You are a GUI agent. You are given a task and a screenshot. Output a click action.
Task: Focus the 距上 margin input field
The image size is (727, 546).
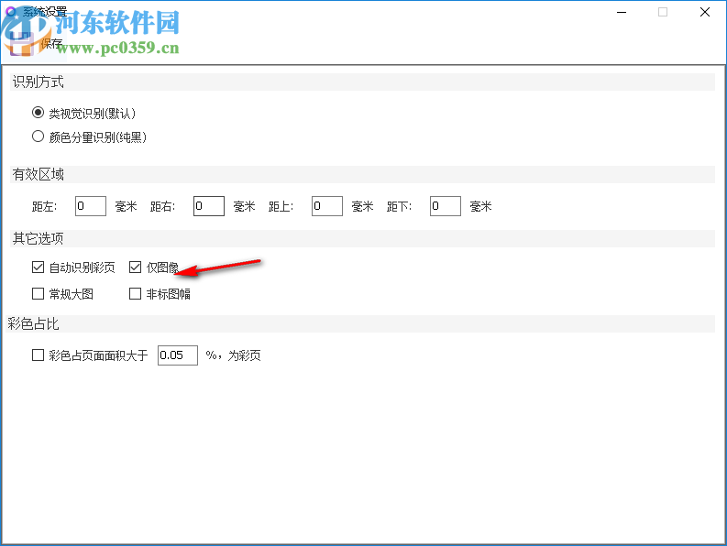[x=327, y=206]
